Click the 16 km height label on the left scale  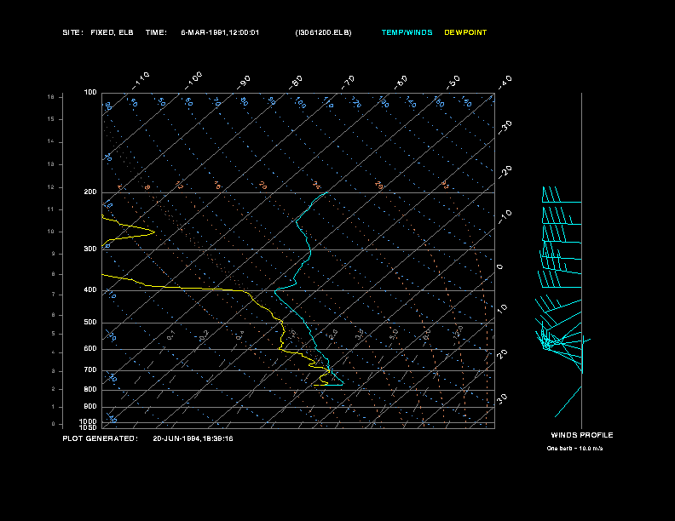coord(51,97)
